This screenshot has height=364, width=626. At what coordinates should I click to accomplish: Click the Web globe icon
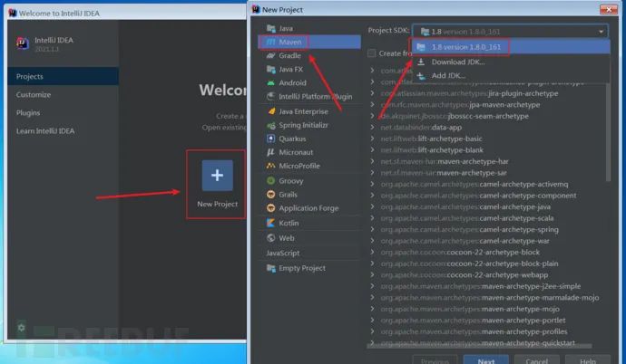(x=271, y=238)
